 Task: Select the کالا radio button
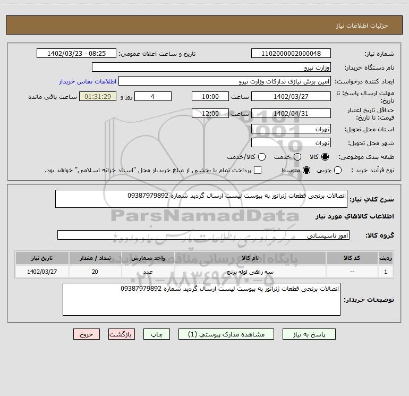point(325,157)
